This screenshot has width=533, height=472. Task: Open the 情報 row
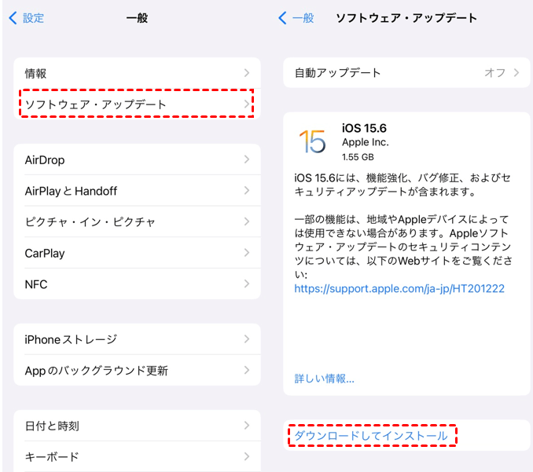[x=137, y=73]
